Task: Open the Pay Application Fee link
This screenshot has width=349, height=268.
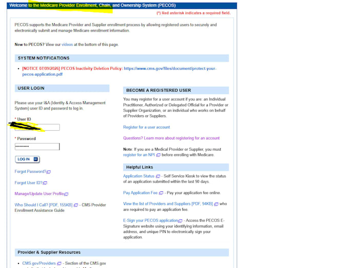Action: 140,193
